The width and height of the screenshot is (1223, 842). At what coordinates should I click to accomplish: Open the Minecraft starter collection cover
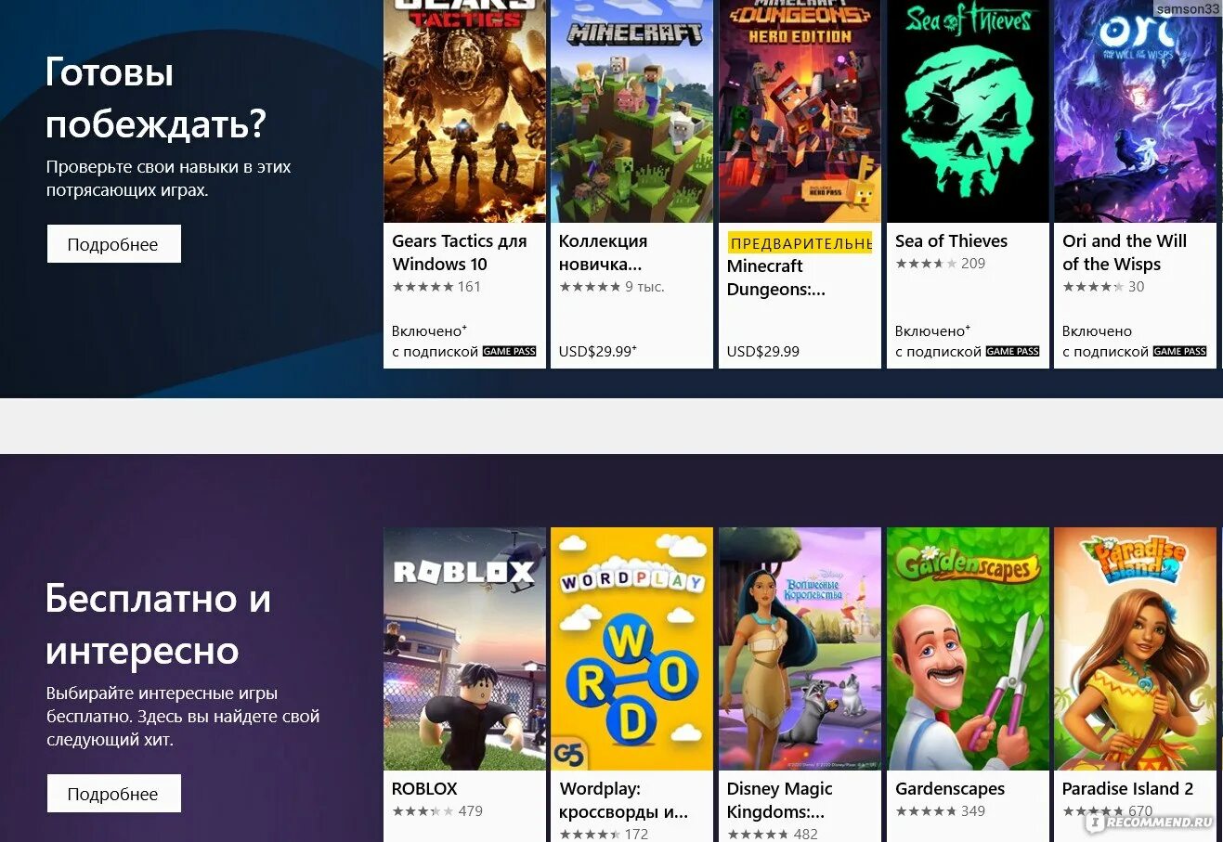pos(631,110)
